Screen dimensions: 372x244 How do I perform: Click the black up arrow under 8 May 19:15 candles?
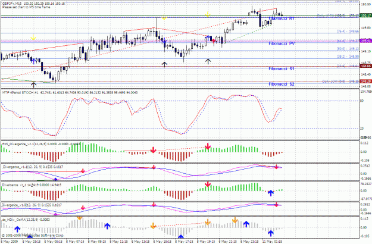click(x=208, y=61)
